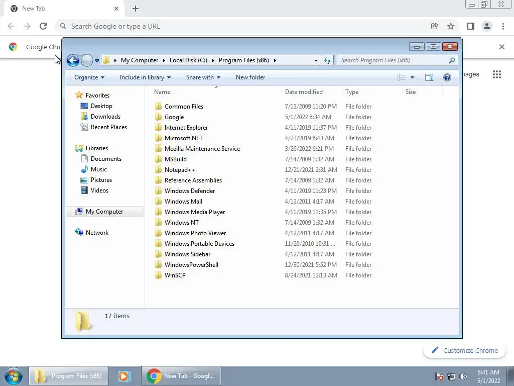
Task: Select the Internet Explorer folder icon
Action: click(x=158, y=127)
